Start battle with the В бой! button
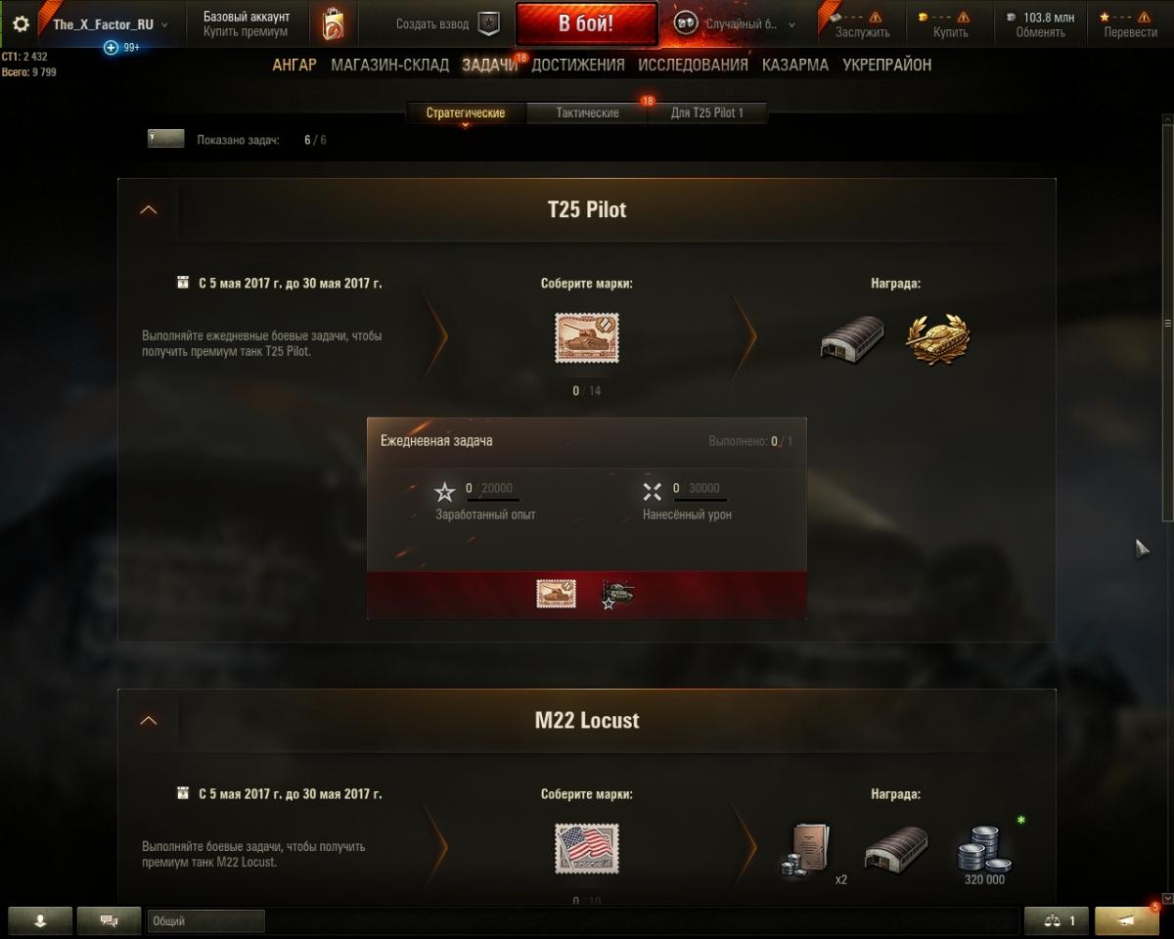The image size is (1174, 939). point(586,24)
